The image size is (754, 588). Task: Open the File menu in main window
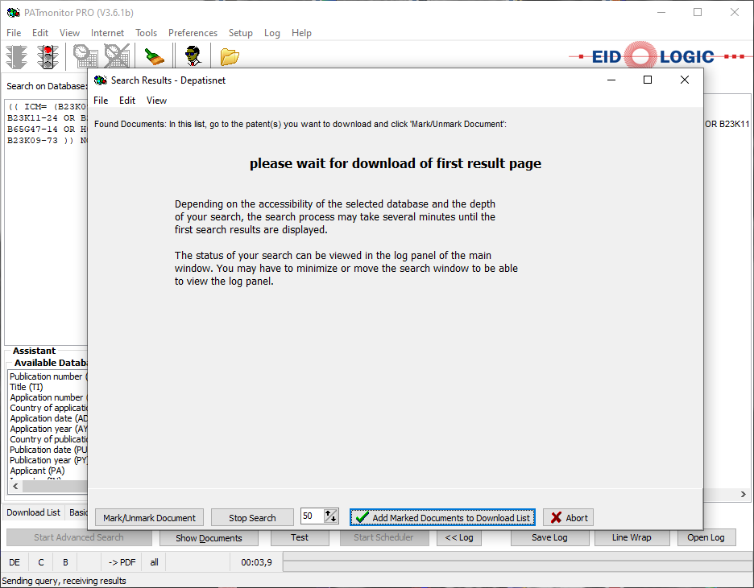(x=14, y=33)
